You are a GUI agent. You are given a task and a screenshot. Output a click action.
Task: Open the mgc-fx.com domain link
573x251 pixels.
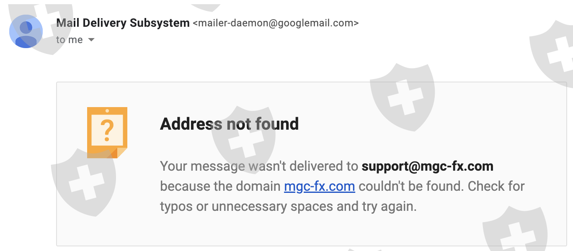click(319, 186)
